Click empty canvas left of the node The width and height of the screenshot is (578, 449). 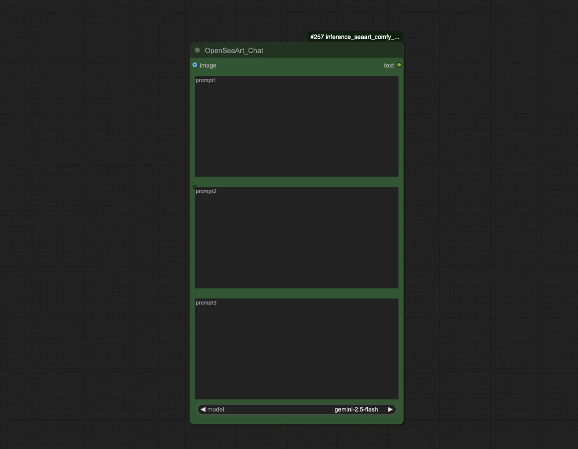tap(100, 225)
